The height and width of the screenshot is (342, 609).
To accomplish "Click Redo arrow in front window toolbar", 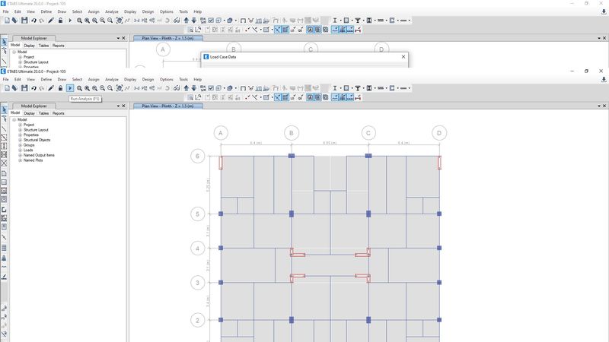I will pos(42,88).
